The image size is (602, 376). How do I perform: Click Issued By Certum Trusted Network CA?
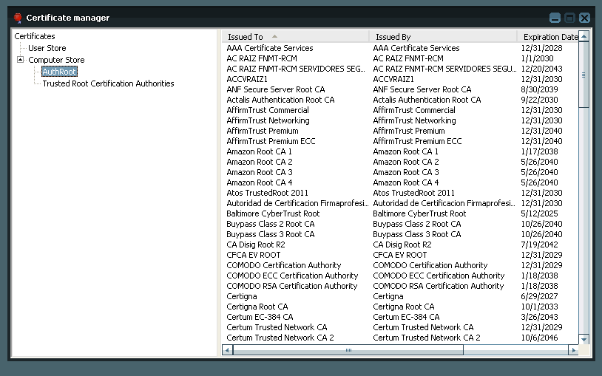[423, 328]
